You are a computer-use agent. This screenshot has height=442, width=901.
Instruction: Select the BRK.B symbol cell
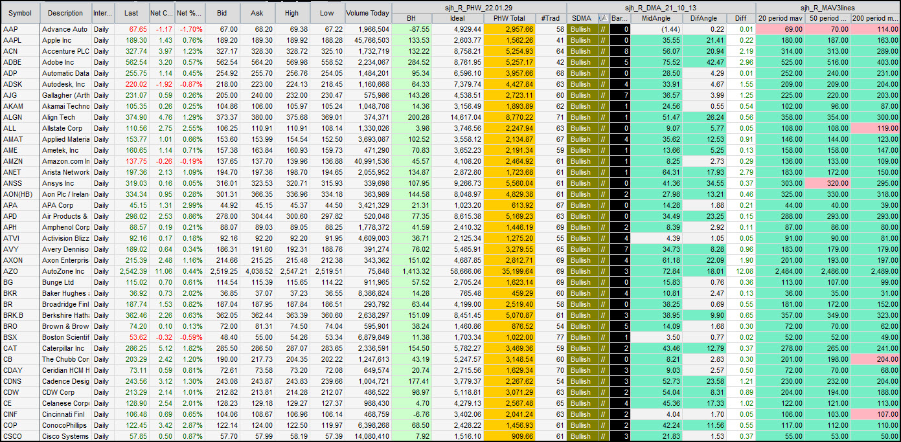(x=20, y=315)
